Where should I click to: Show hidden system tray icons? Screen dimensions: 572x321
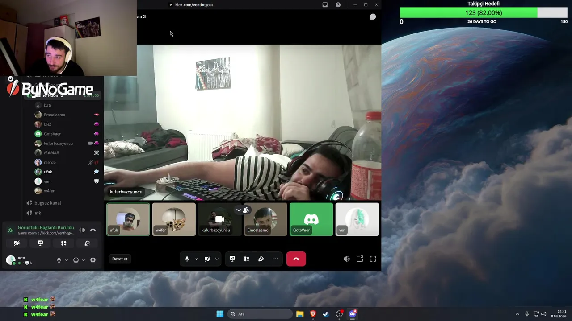[517, 314]
